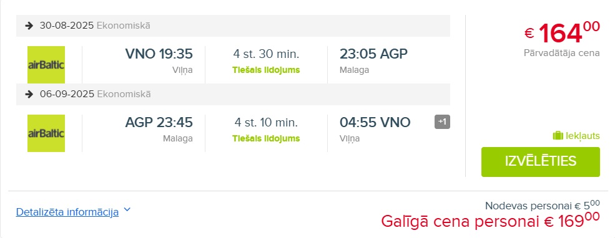Click the 04:55 VNO return arrival
The height and width of the screenshot is (238, 615).
(375, 122)
